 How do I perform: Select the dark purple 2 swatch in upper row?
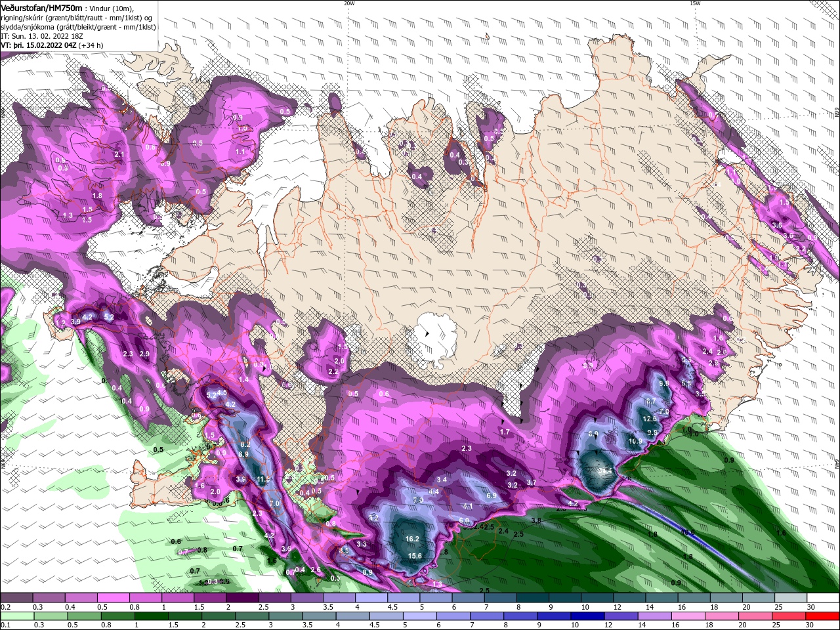pyautogui.click(x=242, y=598)
